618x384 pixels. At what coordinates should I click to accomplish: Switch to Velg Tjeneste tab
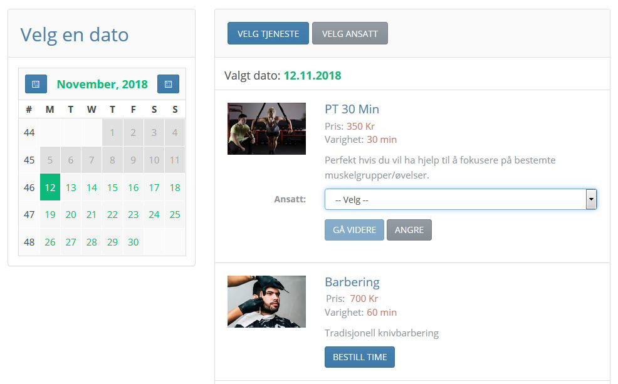coord(268,33)
